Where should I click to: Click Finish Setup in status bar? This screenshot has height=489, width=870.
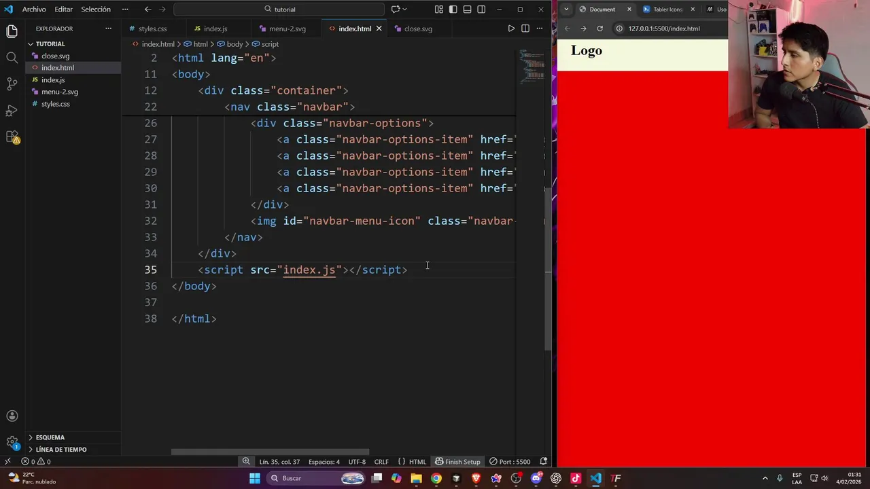(457, 462)
